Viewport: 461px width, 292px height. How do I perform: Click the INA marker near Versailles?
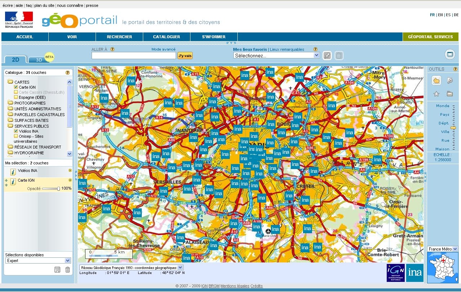164,191
